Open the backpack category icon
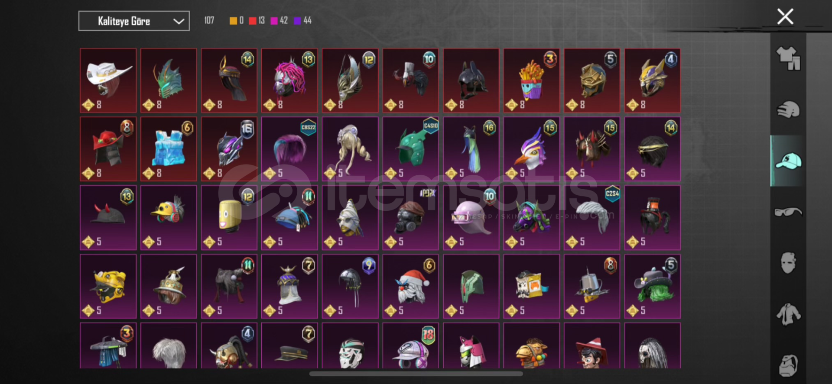This screenshot has height=384, width=832. point(788,365)
